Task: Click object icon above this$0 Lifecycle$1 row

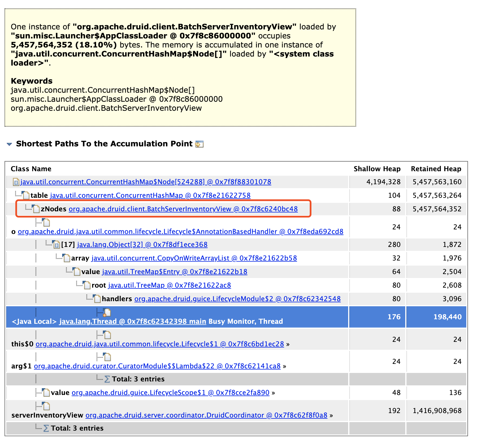Action: coord(107,335)
